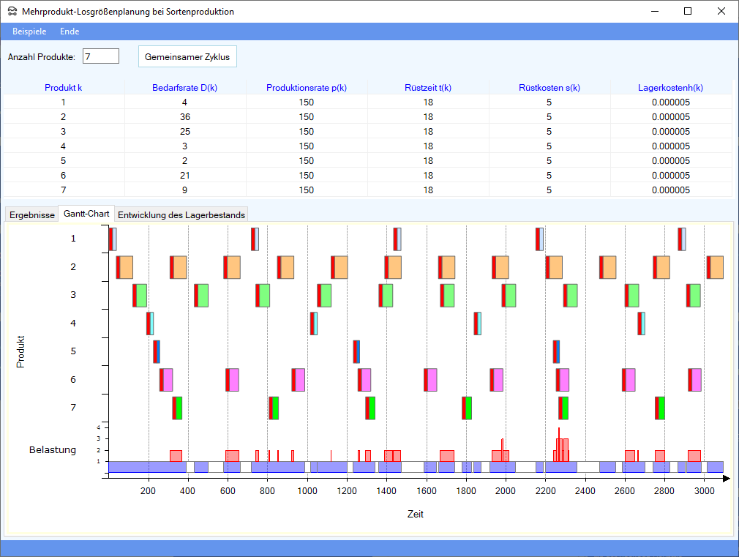Switch to the Ergebnisse tab
This screenshot has width=739, height=557.
click(31, 214)
